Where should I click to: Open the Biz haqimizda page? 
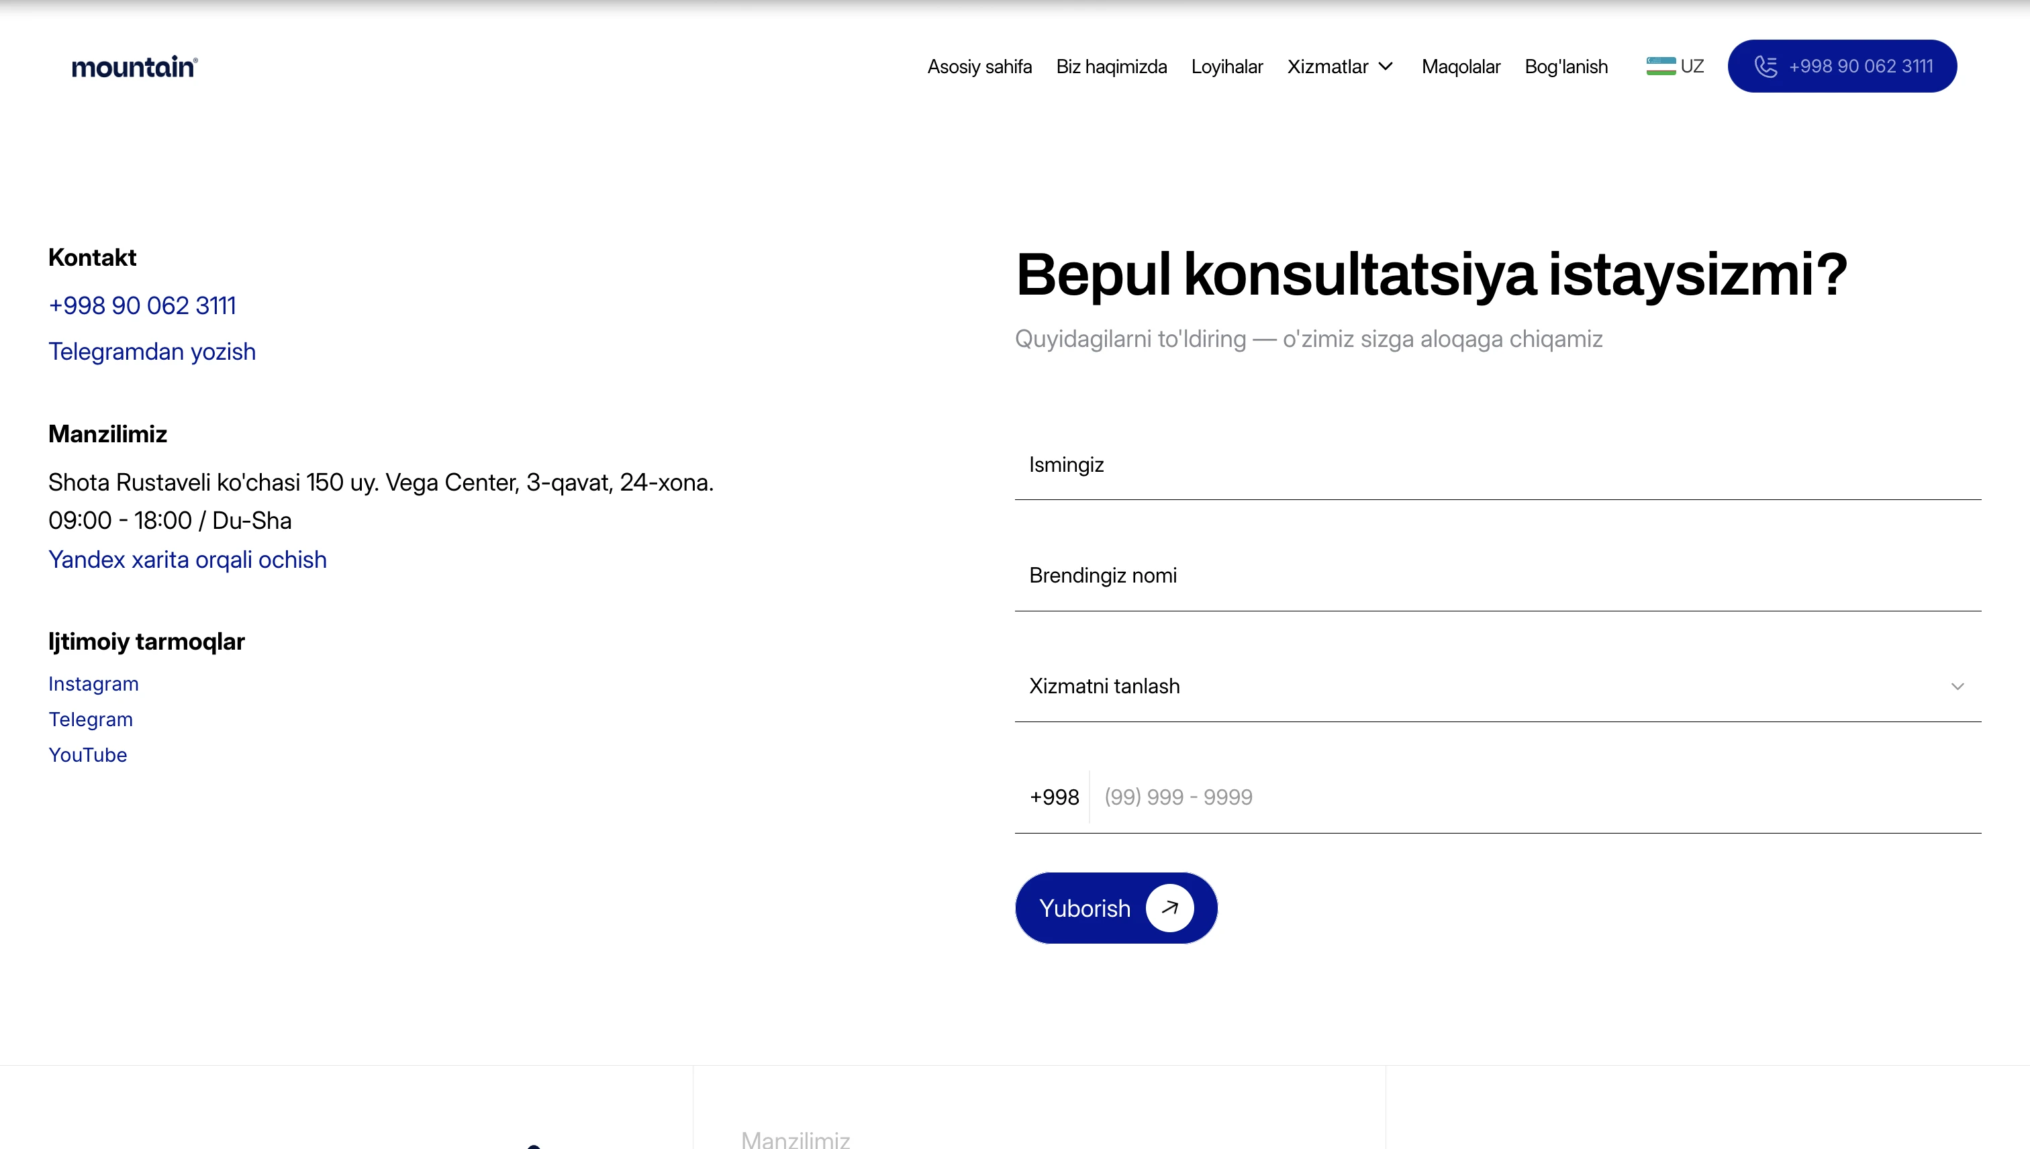[x=1111, y=67]
